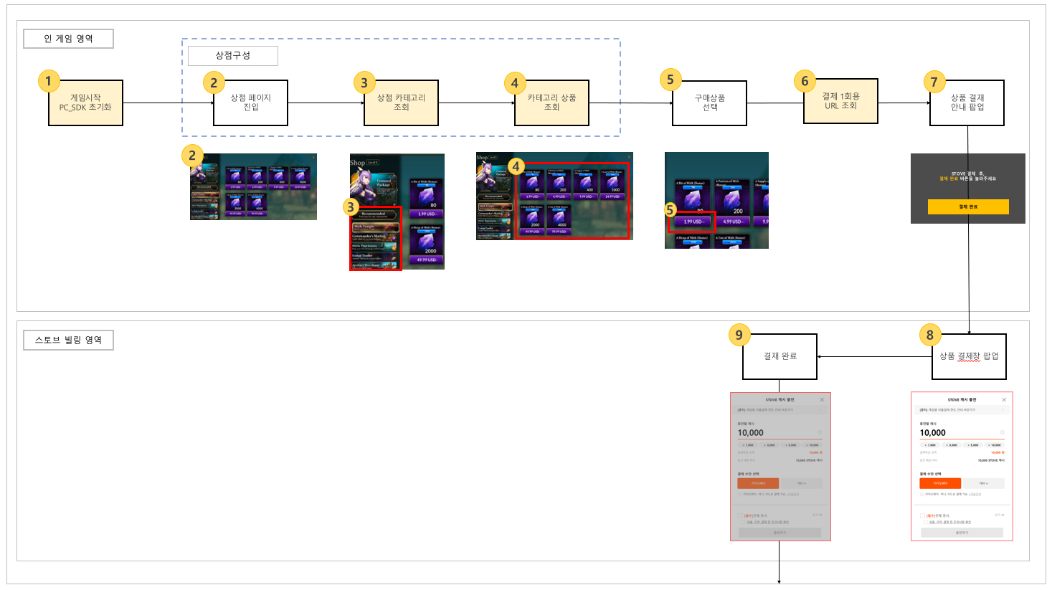Click the 스토브 빌링 영역 label

pos(68,340)
